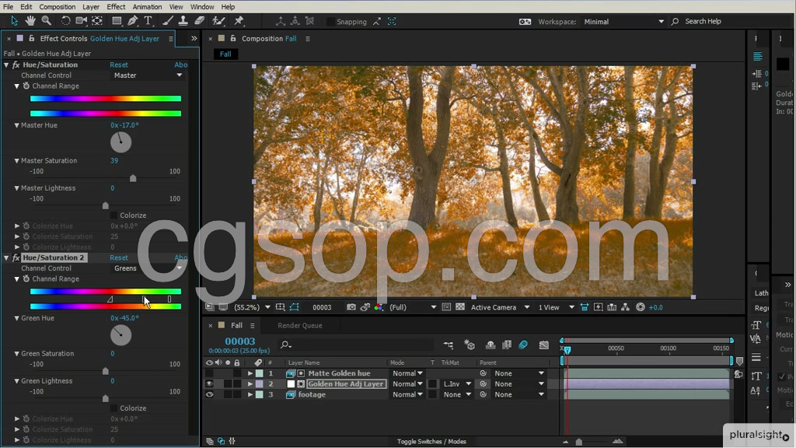Click the Reset Exposure icon
The image size is (796, 448).
(641, 307)
